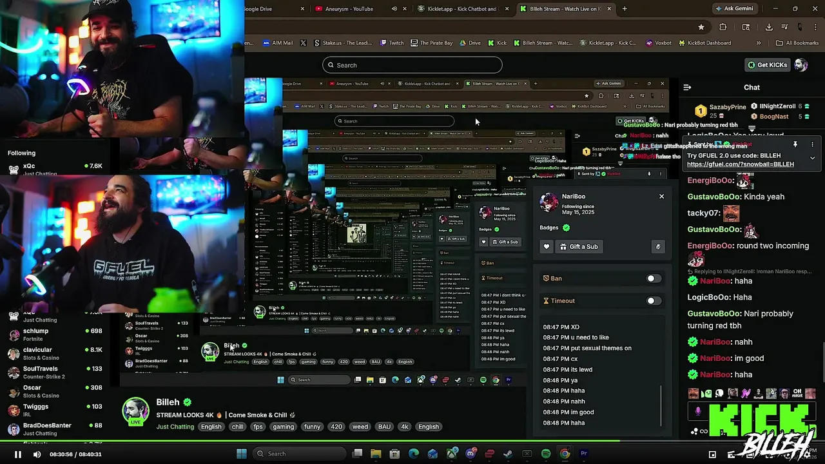Click the xQc channel in Following
The image size is (825, 464).
pos(55,169)
